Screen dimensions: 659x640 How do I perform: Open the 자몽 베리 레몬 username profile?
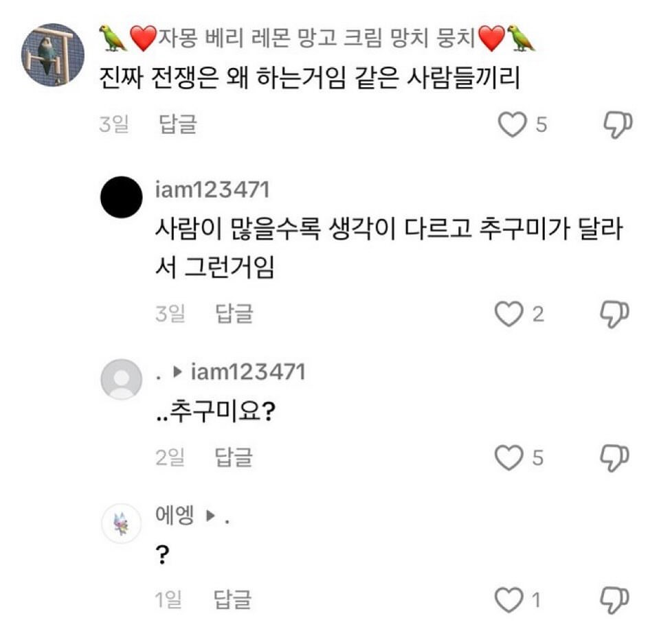click(x=317, y=37)
